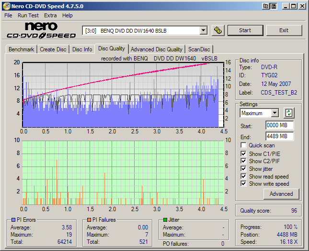Screen dimensions: 309x251
Task: Click the Exit button
Action: click(284, 30)
